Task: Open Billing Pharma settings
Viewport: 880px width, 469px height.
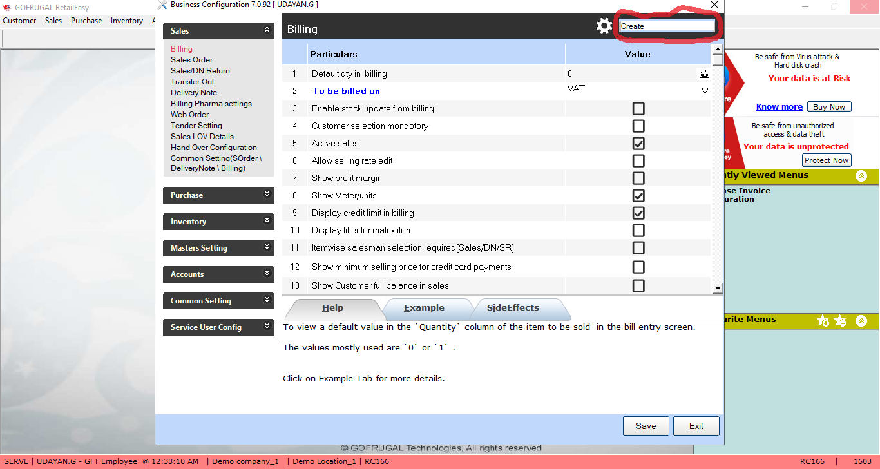Action: point(211,104)
